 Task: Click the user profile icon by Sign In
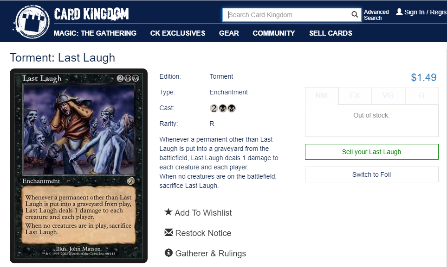tap(399, 12)
